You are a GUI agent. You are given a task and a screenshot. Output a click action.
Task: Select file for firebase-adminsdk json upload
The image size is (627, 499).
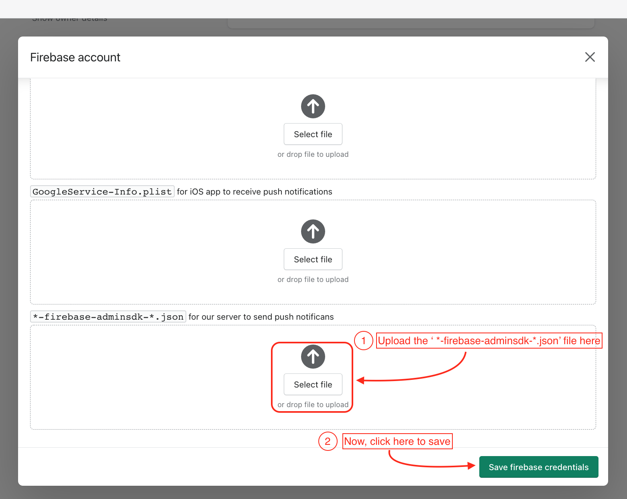click(x=313, y=384)
